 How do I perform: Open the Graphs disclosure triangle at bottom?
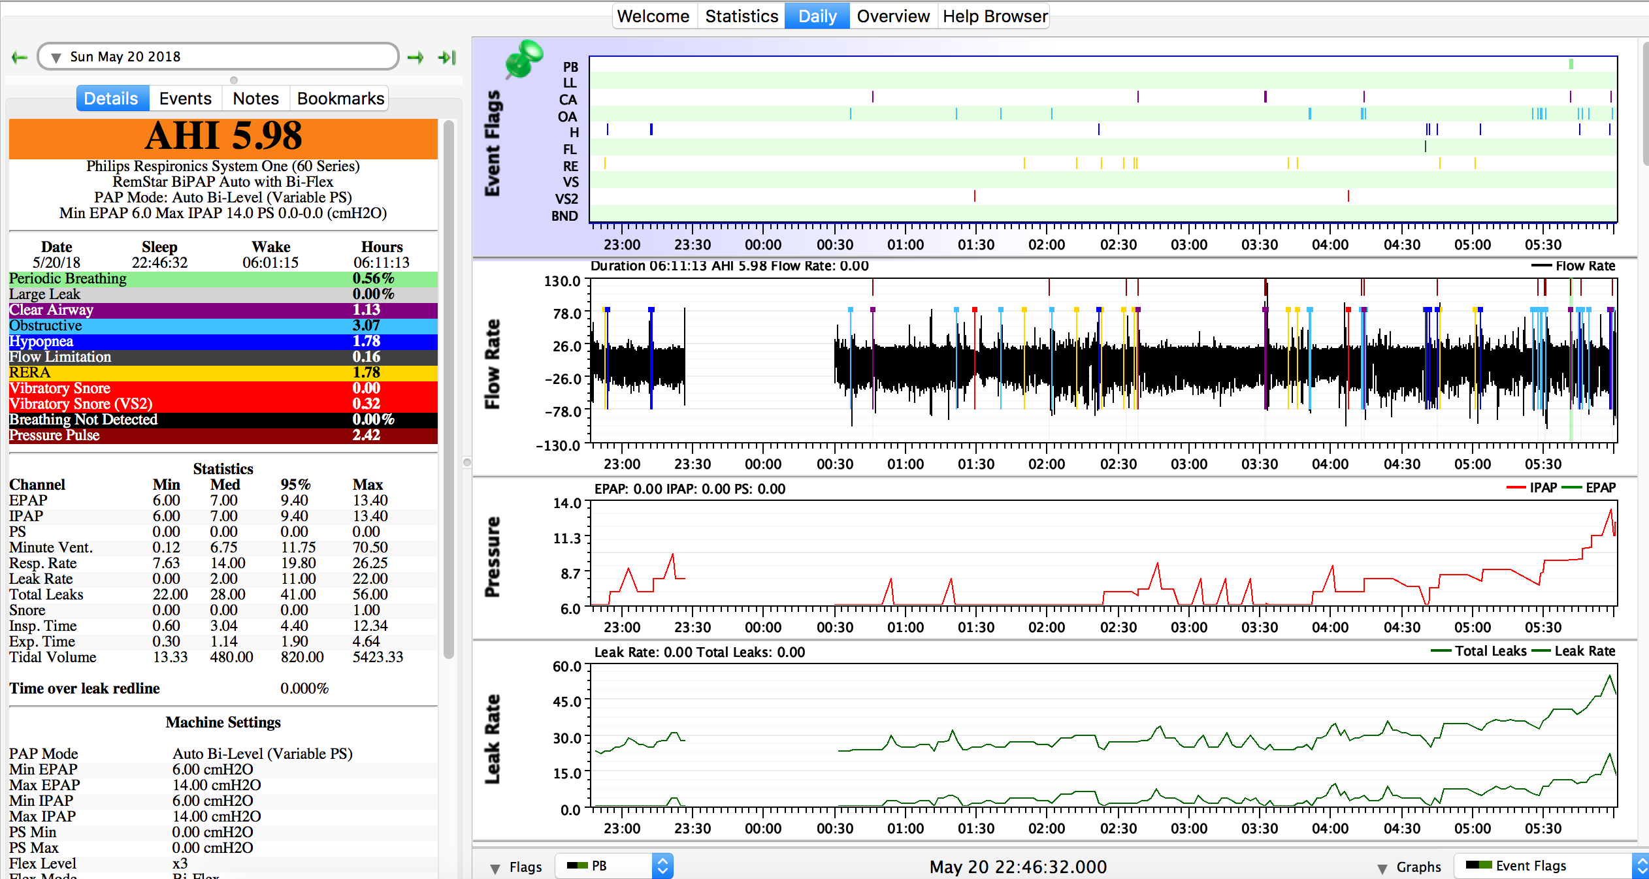click(x=1382, y=868)
